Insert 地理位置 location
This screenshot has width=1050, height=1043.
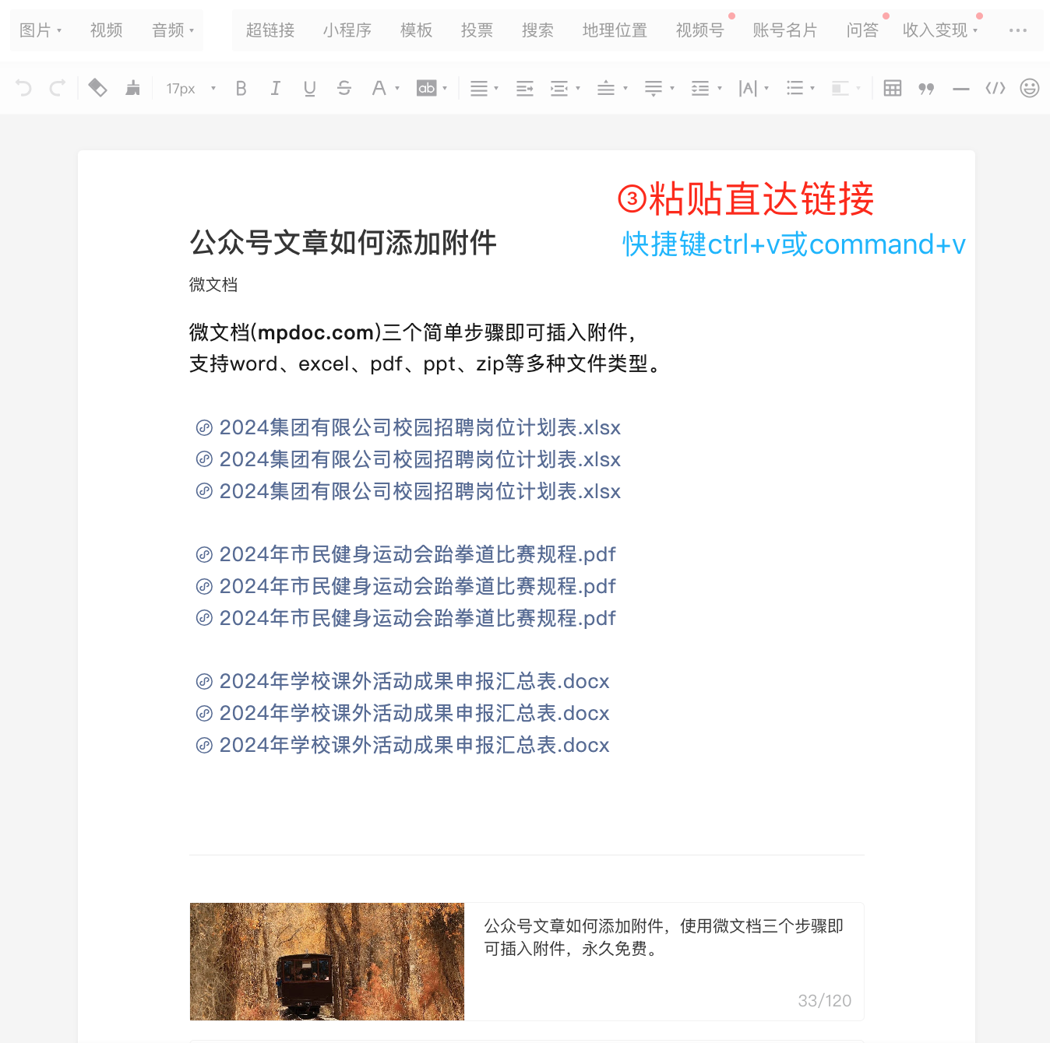coord(615,30)
